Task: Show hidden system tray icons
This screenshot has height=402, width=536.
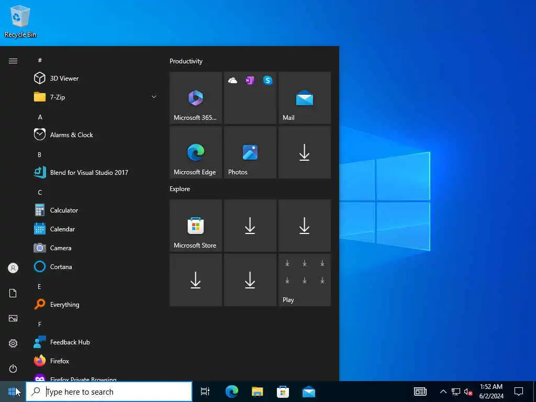Action: (443, 392)
